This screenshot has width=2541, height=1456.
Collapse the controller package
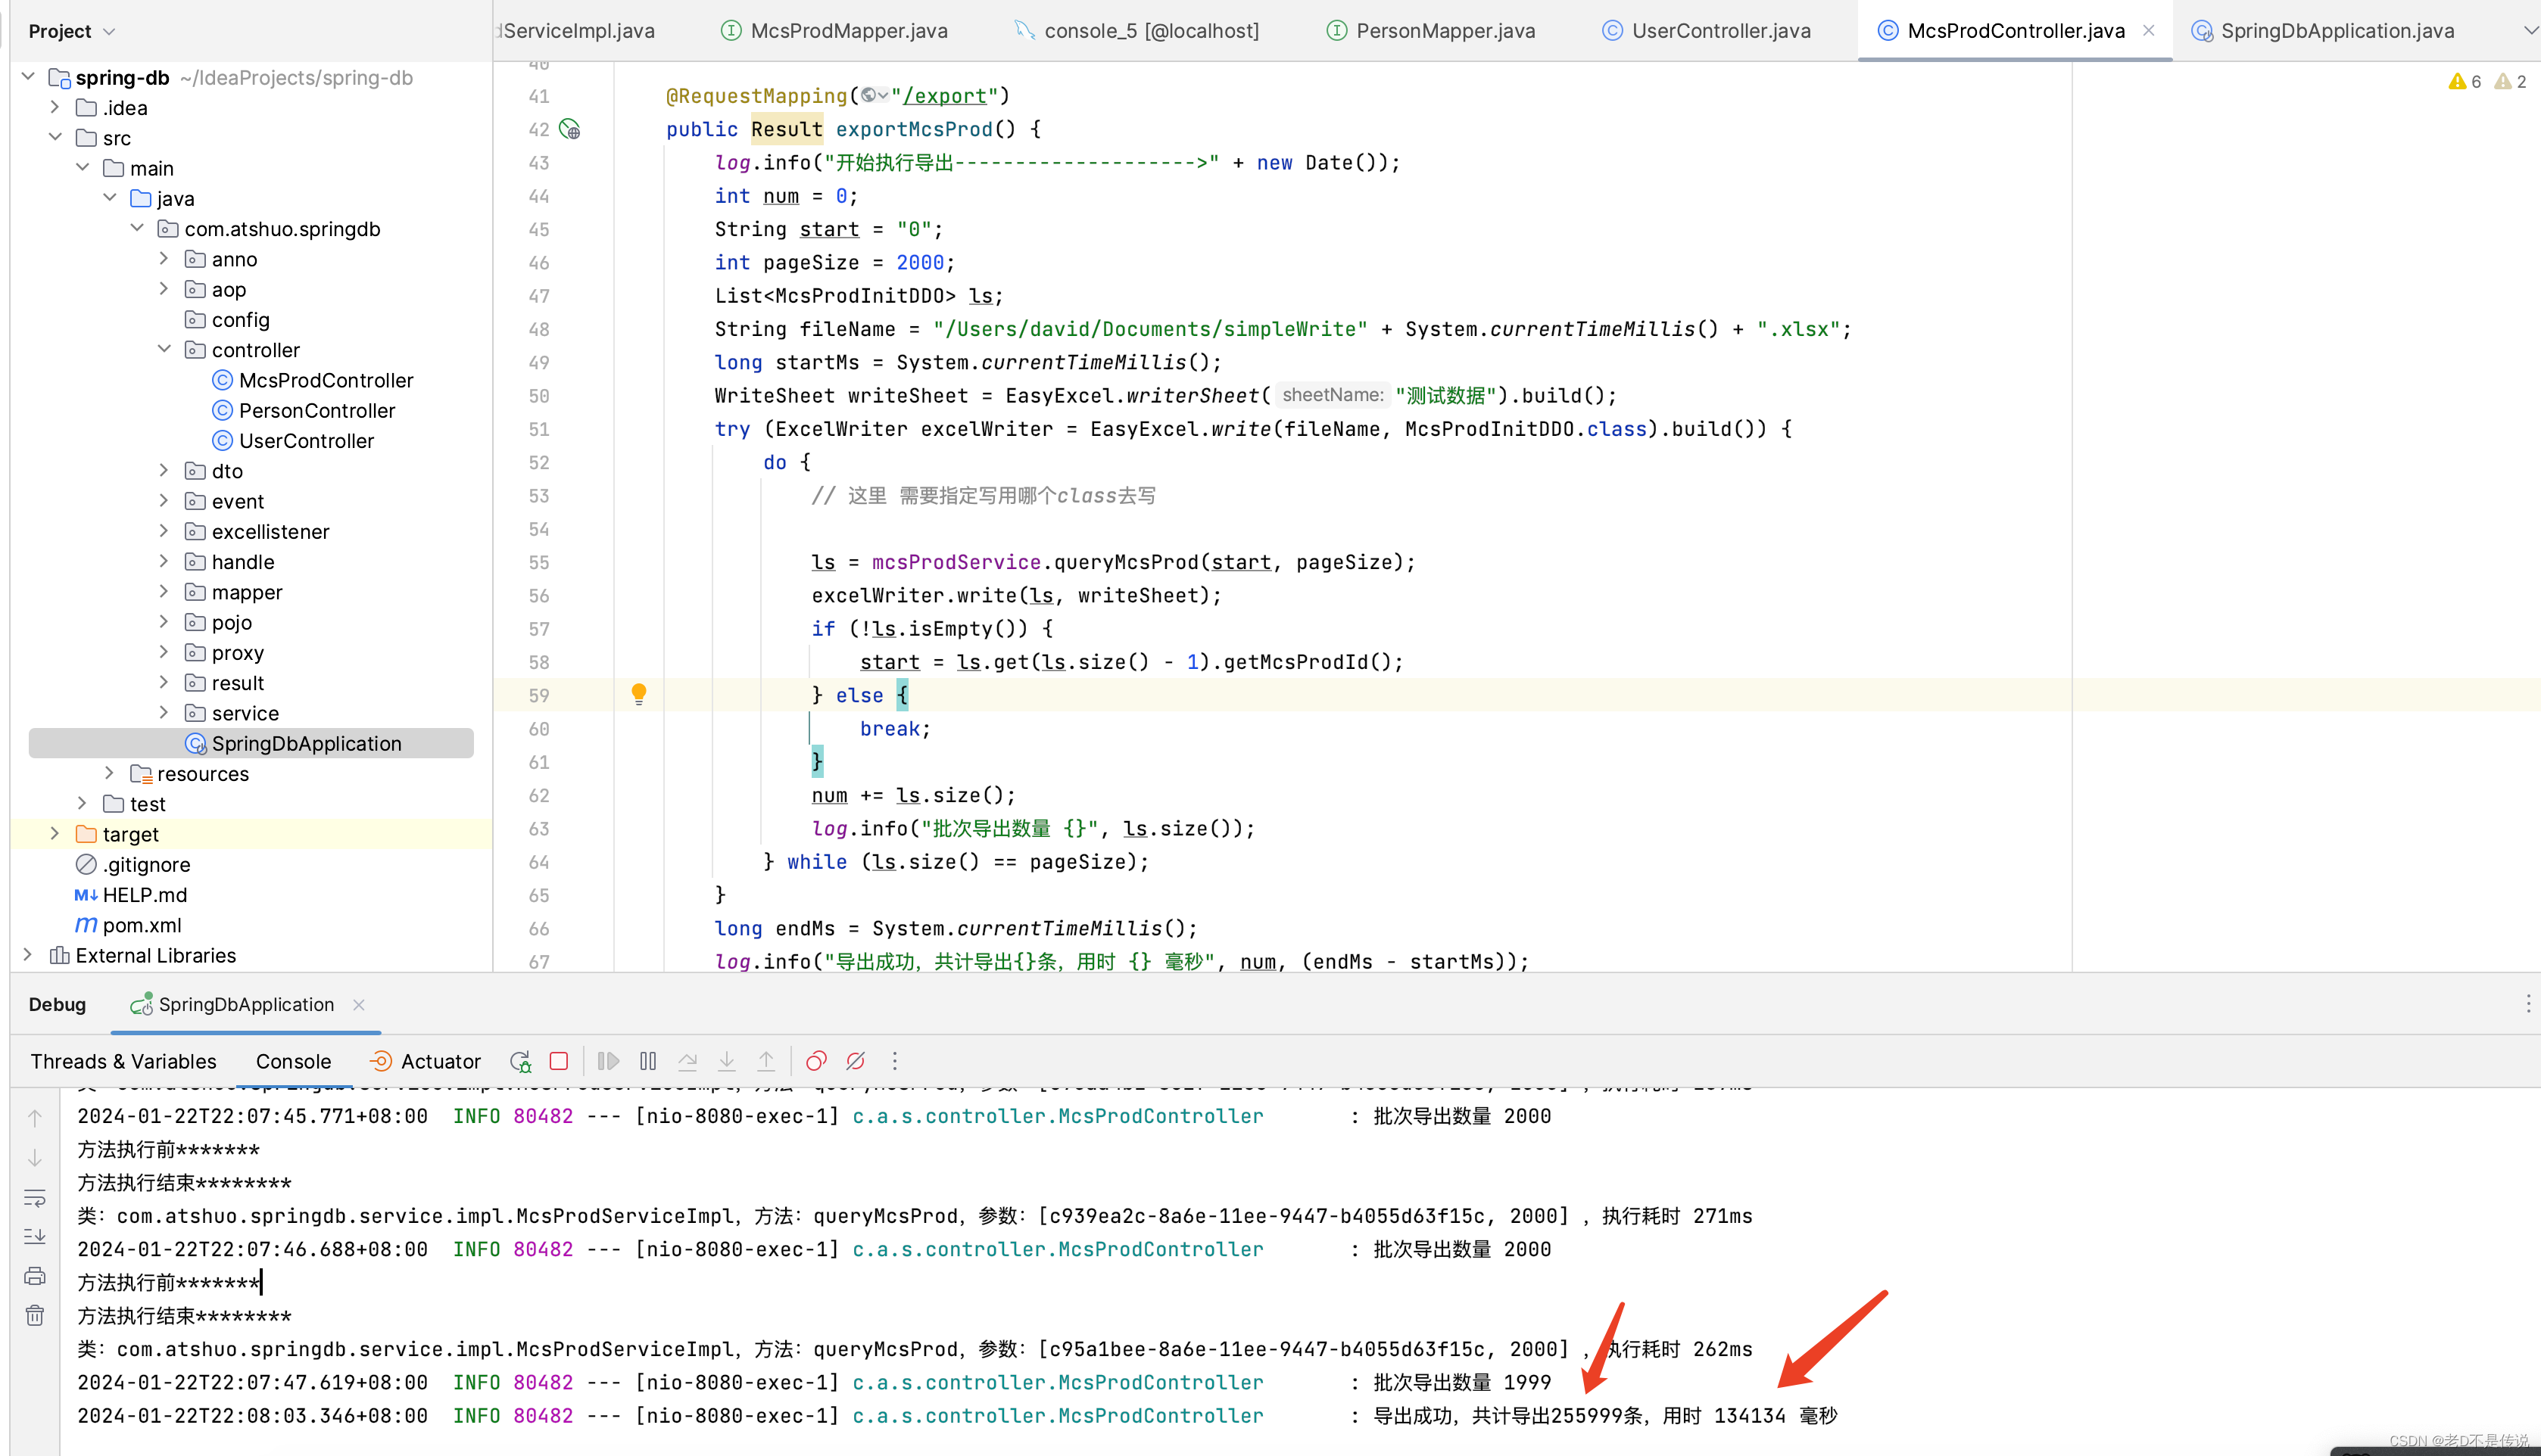164,350
